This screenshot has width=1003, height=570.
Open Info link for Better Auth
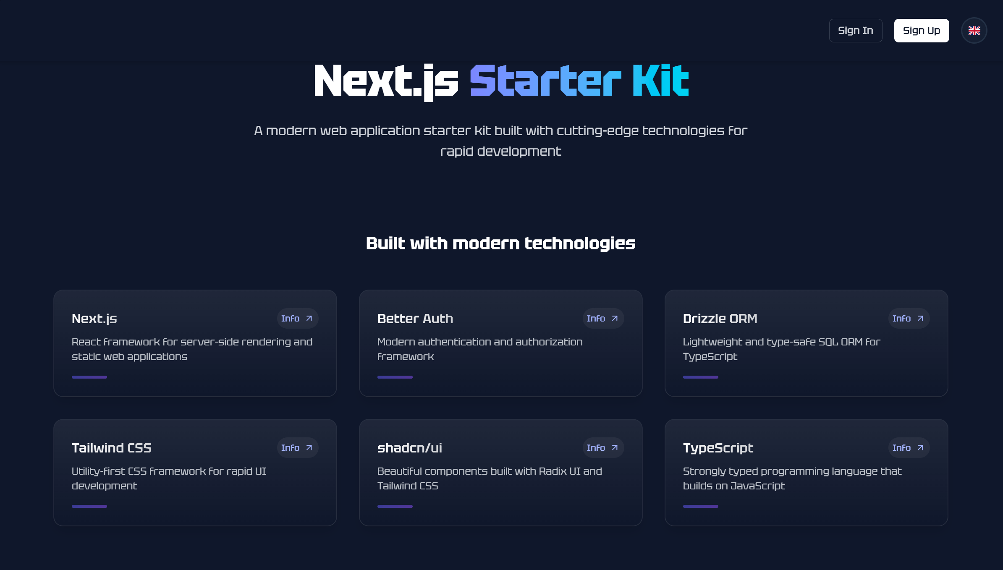[x=603, y=319]
